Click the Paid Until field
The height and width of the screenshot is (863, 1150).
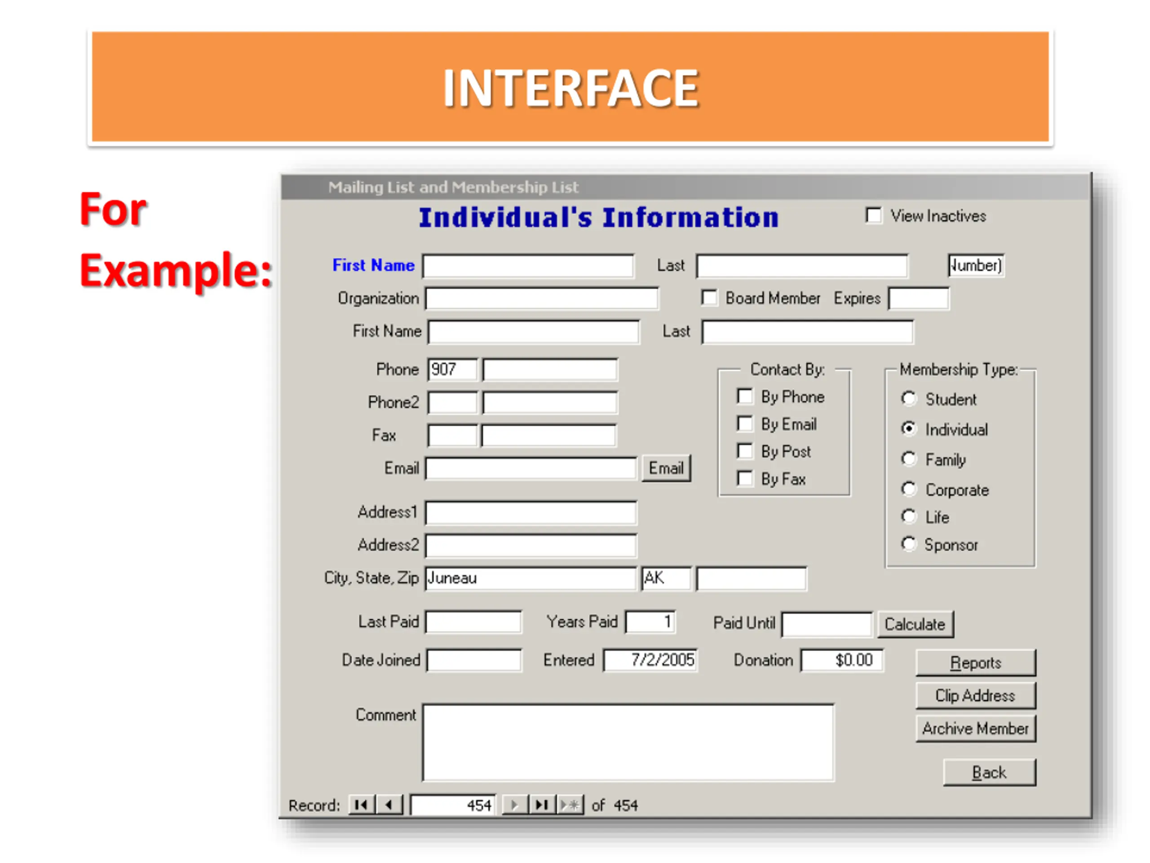pos(827,624)
